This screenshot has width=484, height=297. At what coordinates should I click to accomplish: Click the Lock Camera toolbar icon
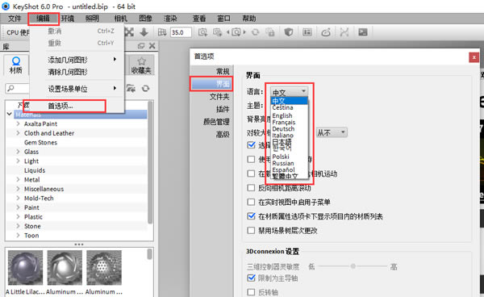click(270, 32)
